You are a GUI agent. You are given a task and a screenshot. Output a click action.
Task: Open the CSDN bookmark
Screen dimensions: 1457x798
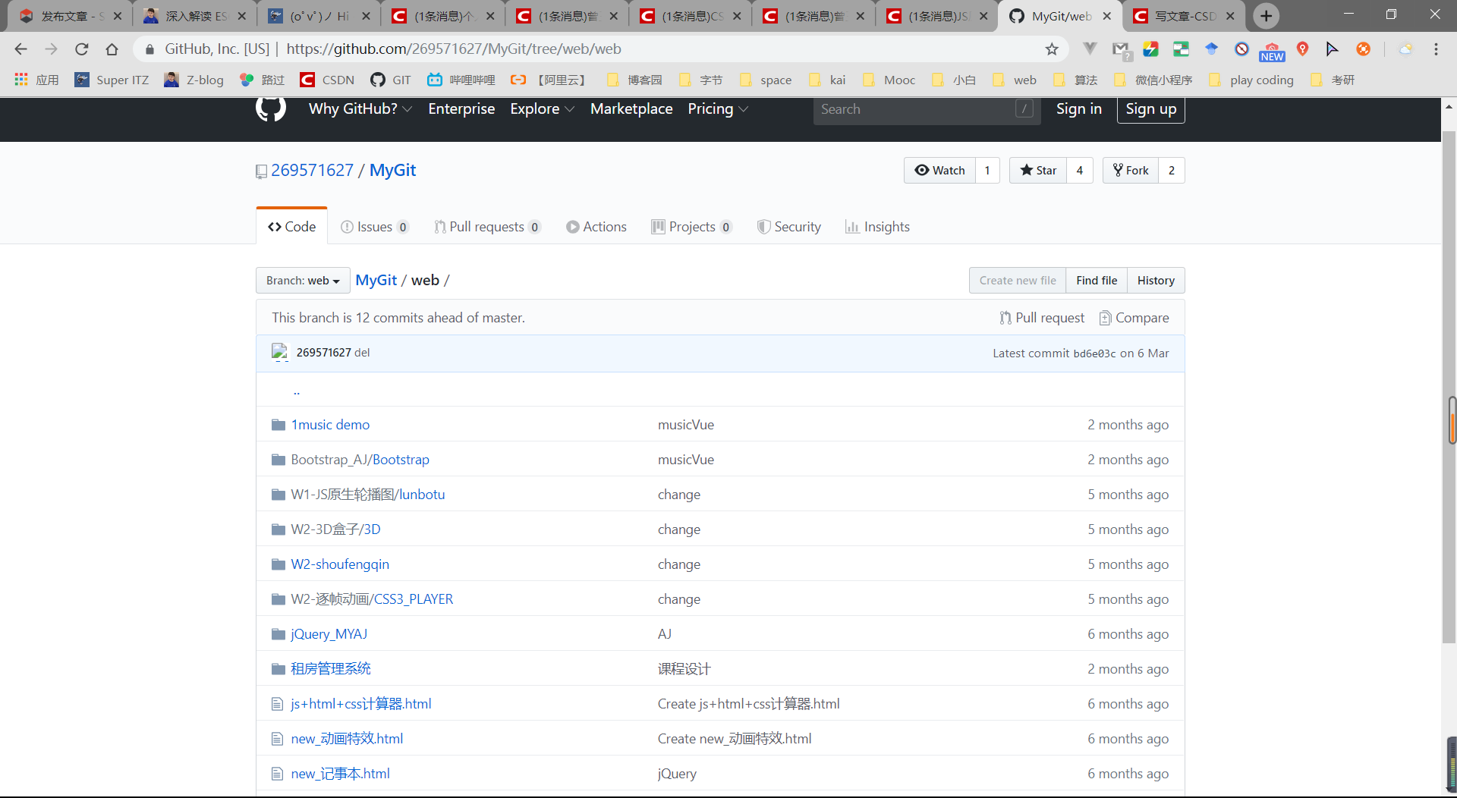[327, 80]
